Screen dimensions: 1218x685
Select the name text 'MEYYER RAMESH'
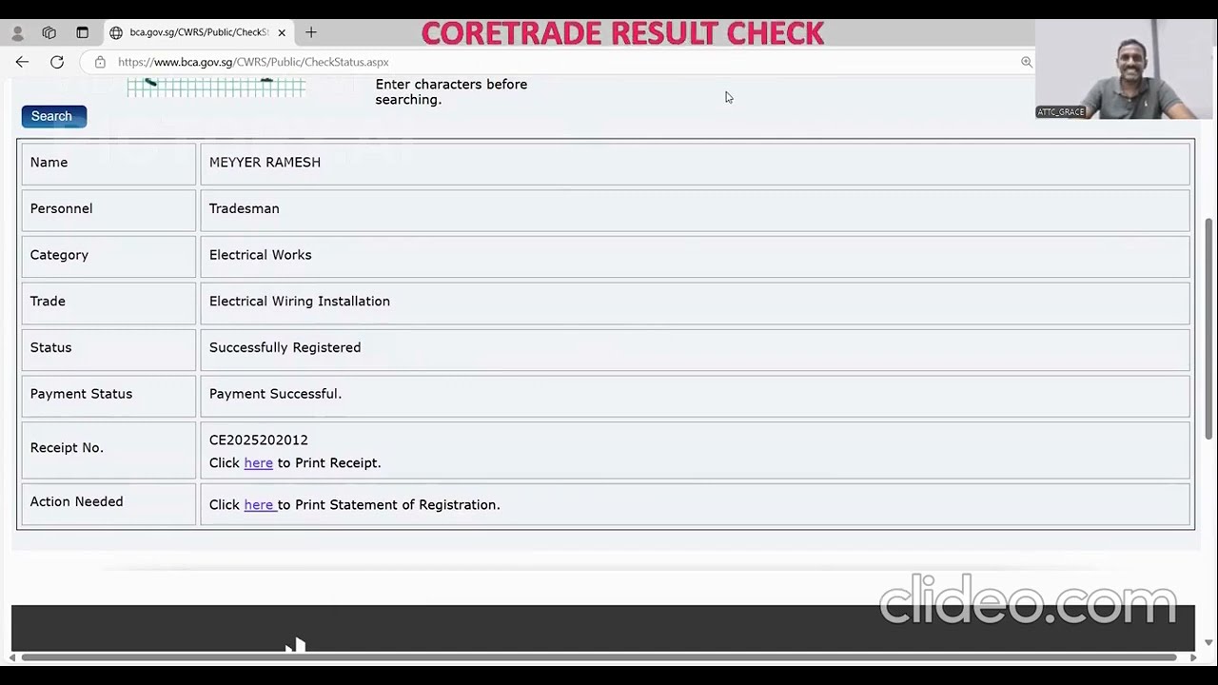(x=265, y=163)
